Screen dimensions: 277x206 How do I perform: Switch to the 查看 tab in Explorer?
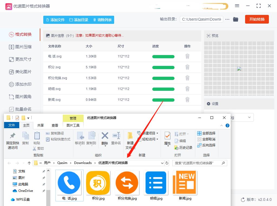55,125
